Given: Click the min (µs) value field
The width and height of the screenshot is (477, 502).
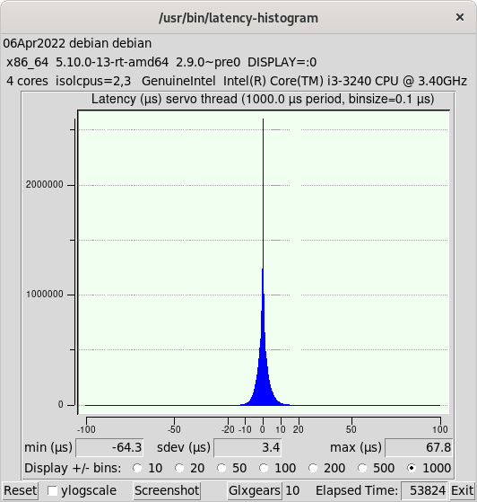Looking at the screenshot, I should point(109,447).
